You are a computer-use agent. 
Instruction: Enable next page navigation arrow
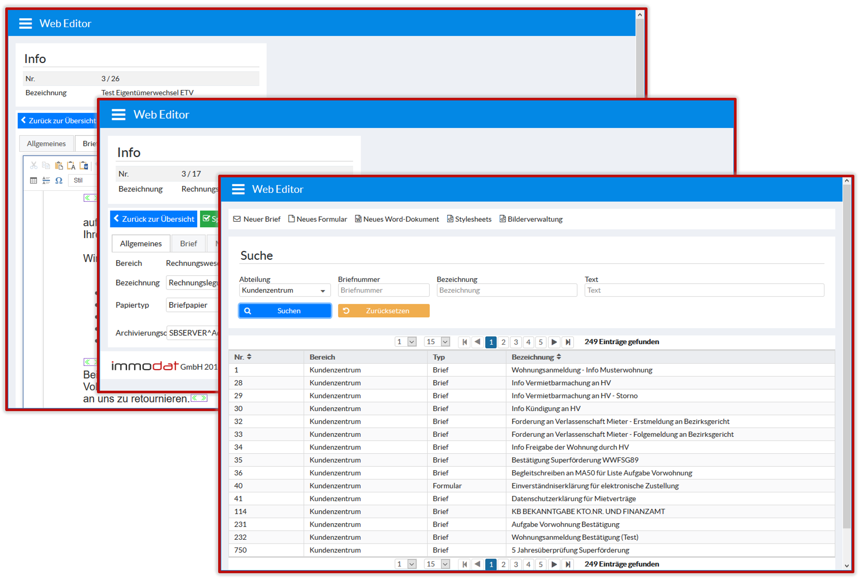[x=551, y=341]
